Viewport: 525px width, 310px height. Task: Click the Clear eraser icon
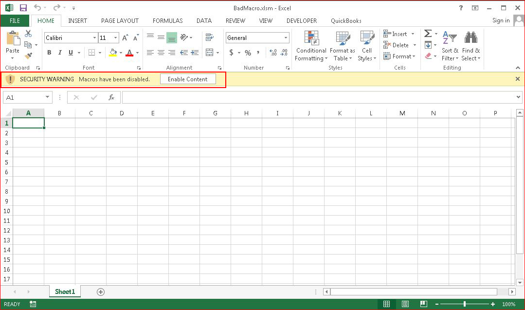428,56
